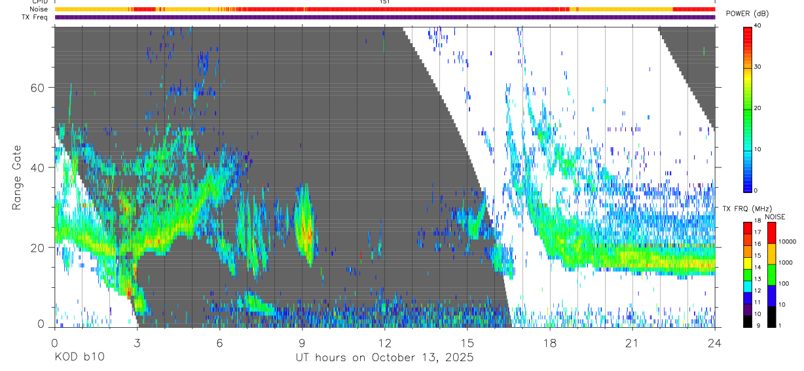Click the 20 tick on the power scale
The height and width of the screenshot is (371, 804).
[759, 108]
